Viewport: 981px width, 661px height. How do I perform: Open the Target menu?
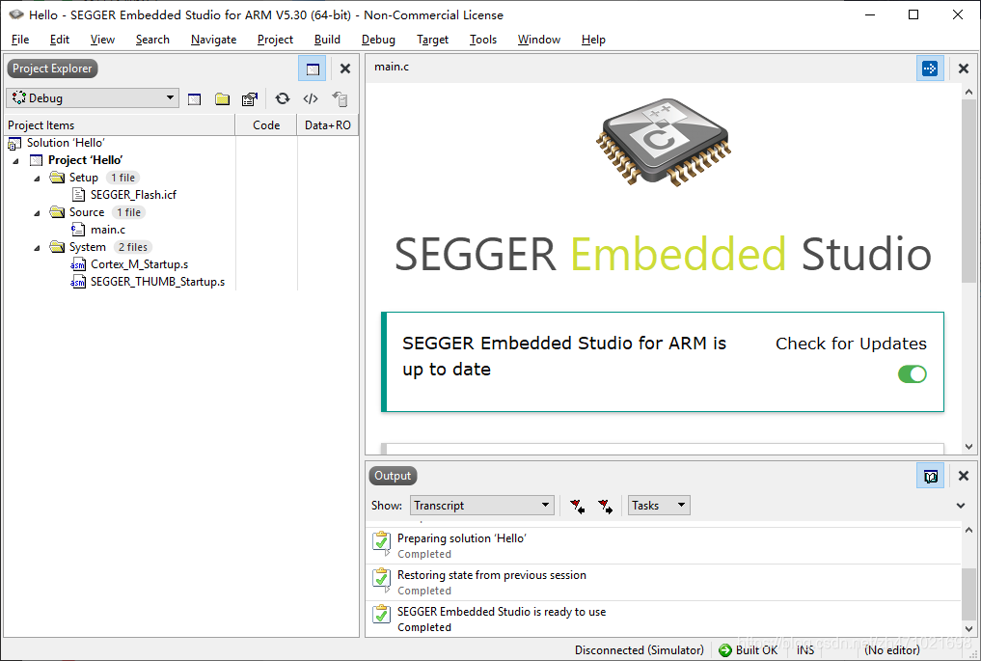(433, 40)
